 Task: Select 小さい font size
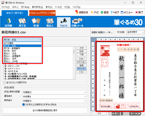click(81, 72)
